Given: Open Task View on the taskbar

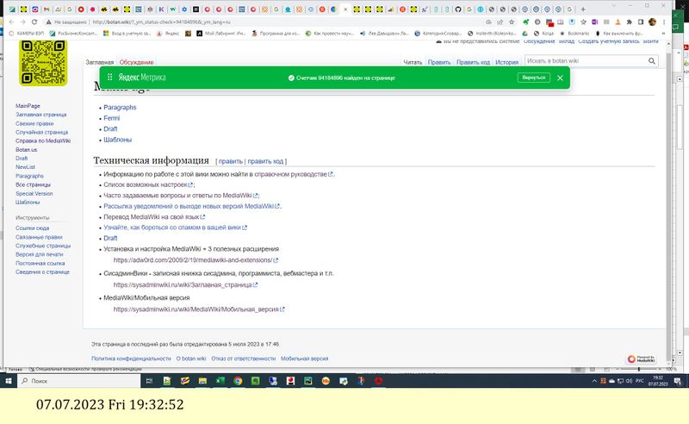Looking at the screenshot, I should click(x=149, y=381).
